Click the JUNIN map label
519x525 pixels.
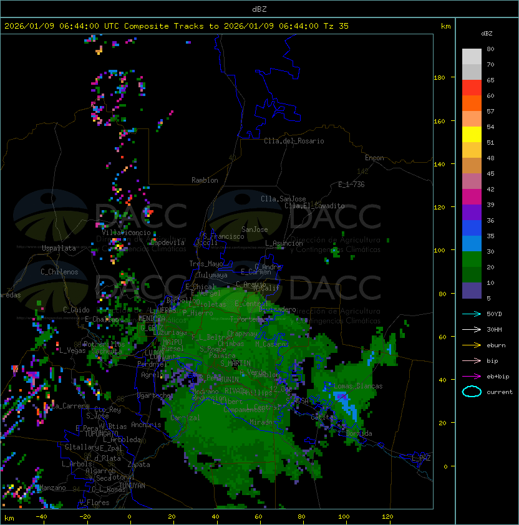pyautogui.click(x=230, y=379)
